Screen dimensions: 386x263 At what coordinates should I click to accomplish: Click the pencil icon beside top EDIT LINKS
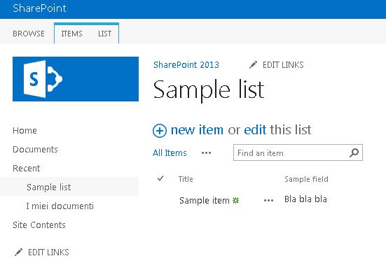253,64
